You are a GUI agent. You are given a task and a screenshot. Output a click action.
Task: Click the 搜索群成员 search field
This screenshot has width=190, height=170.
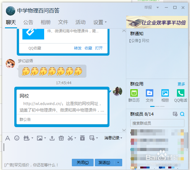(157, 123)
